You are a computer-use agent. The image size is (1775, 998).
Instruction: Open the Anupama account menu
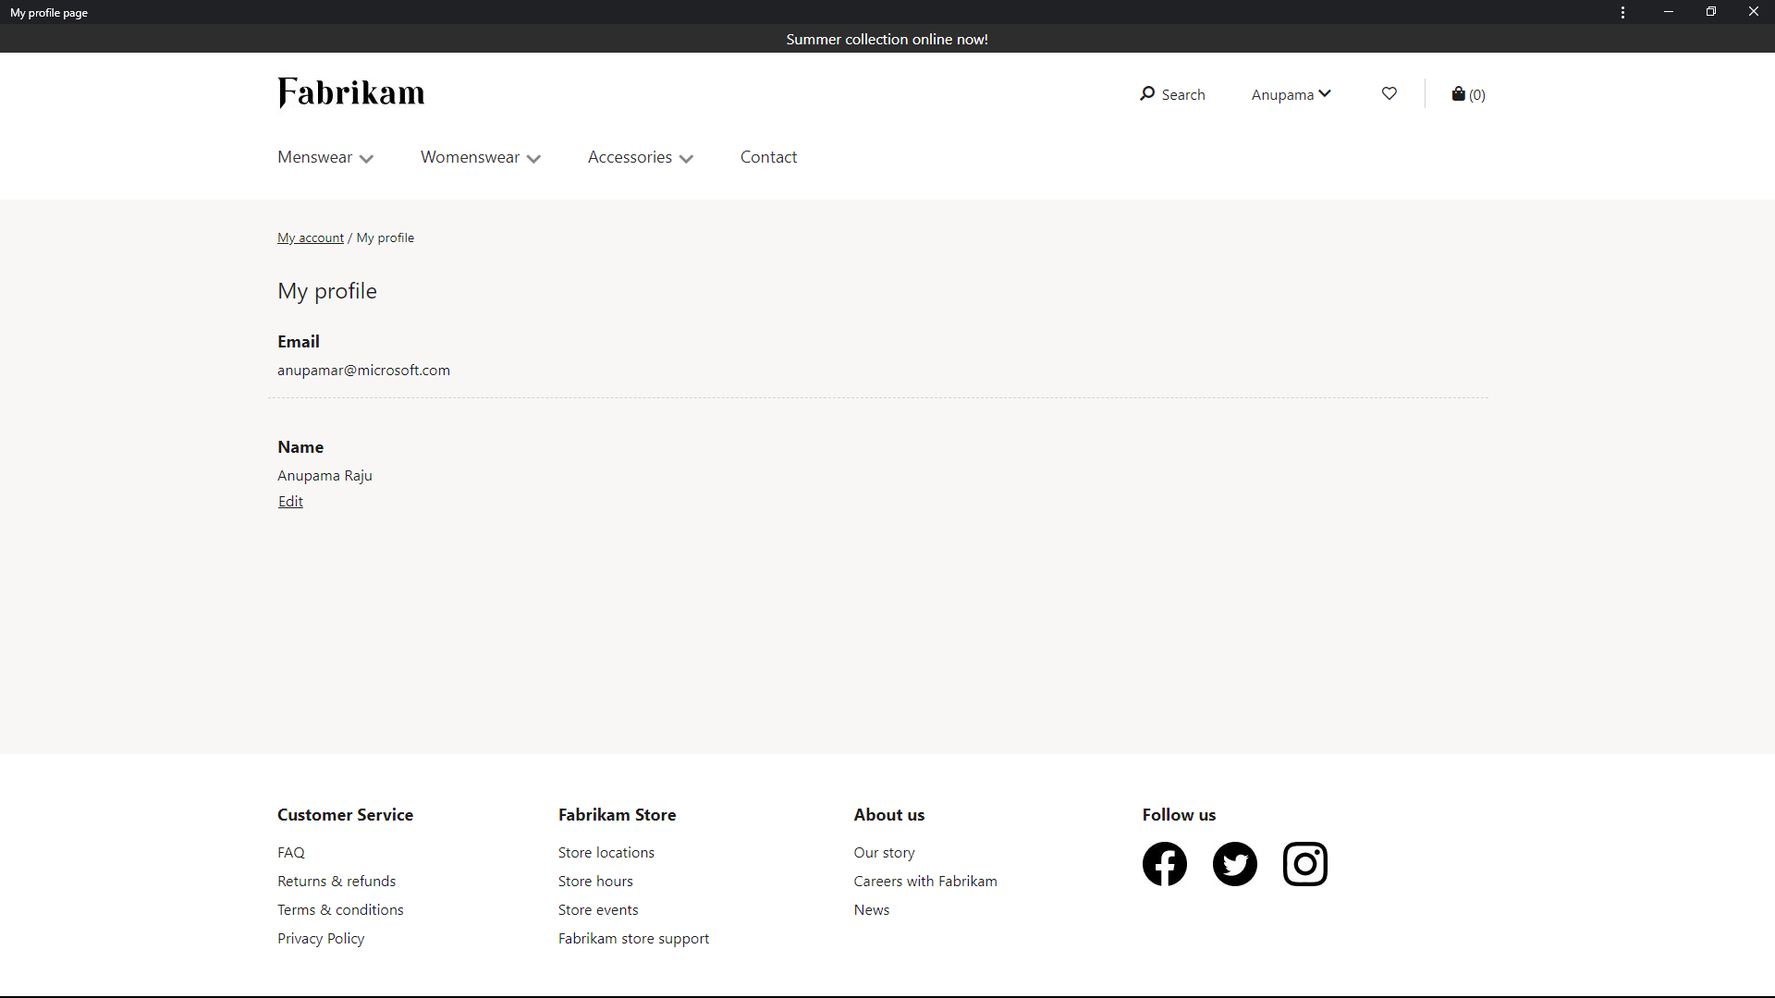[1291, 94]
